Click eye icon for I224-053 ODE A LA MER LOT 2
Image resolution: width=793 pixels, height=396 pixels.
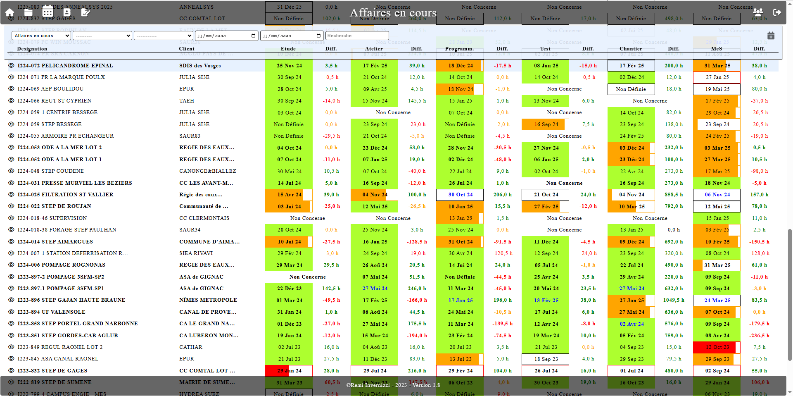11,147
